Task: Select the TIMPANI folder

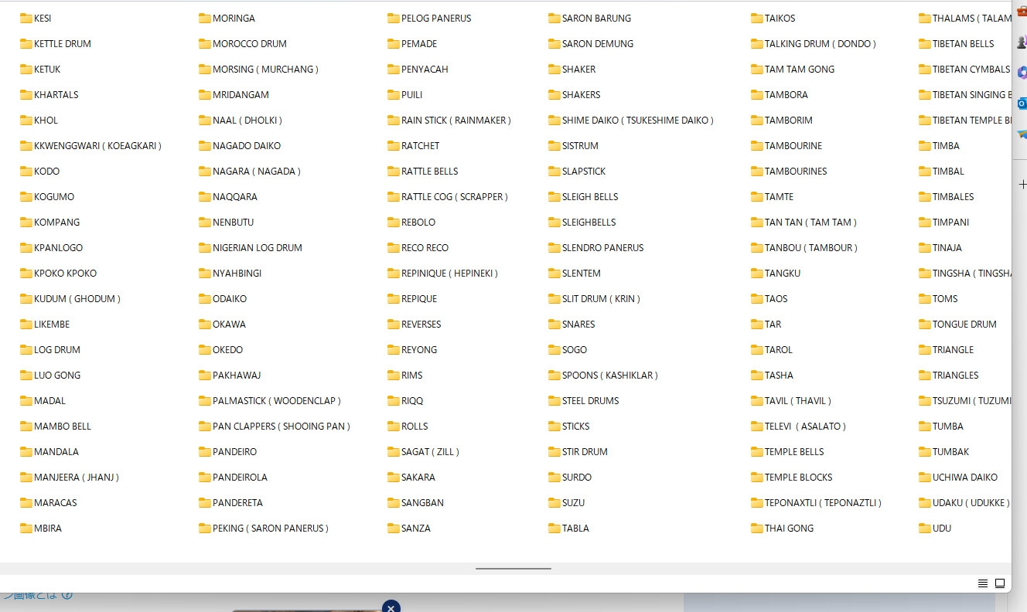Action: tap(943, 223)
